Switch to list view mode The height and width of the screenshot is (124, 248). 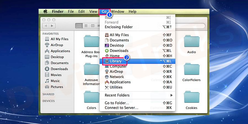pyautogui.click(x=86, y=26)
